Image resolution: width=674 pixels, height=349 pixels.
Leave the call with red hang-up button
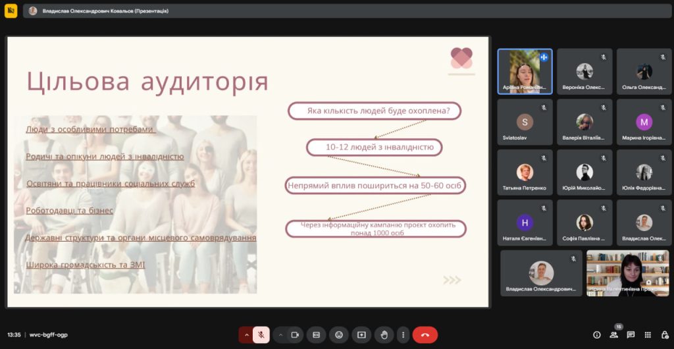pyautogui.click(x=425, y=335)
